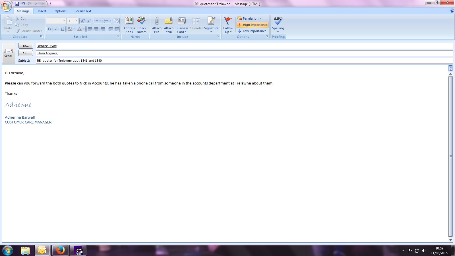Click the Attach Item envelope icon
This screenshot has height=256, width=455.
coord(169,21)
